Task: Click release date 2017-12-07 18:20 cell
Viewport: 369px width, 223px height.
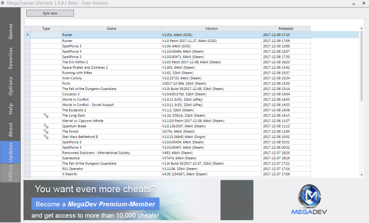Action: click(x=286, y=153)
